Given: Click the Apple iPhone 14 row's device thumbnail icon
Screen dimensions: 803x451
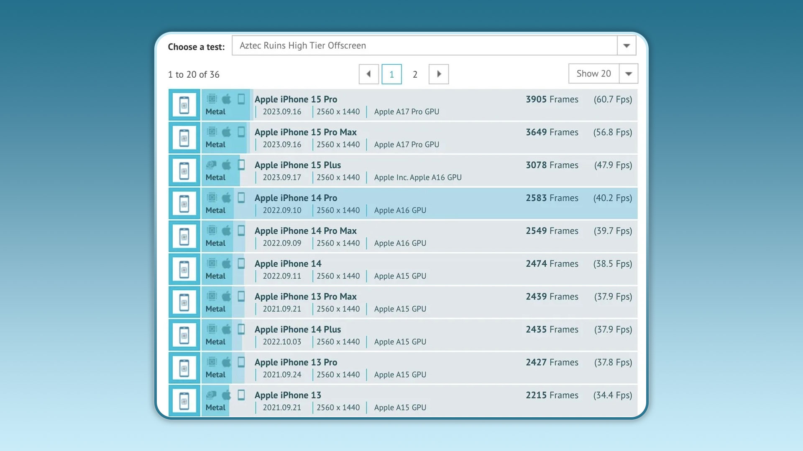Looking at the screenshot, I should (x=184, y=269).
